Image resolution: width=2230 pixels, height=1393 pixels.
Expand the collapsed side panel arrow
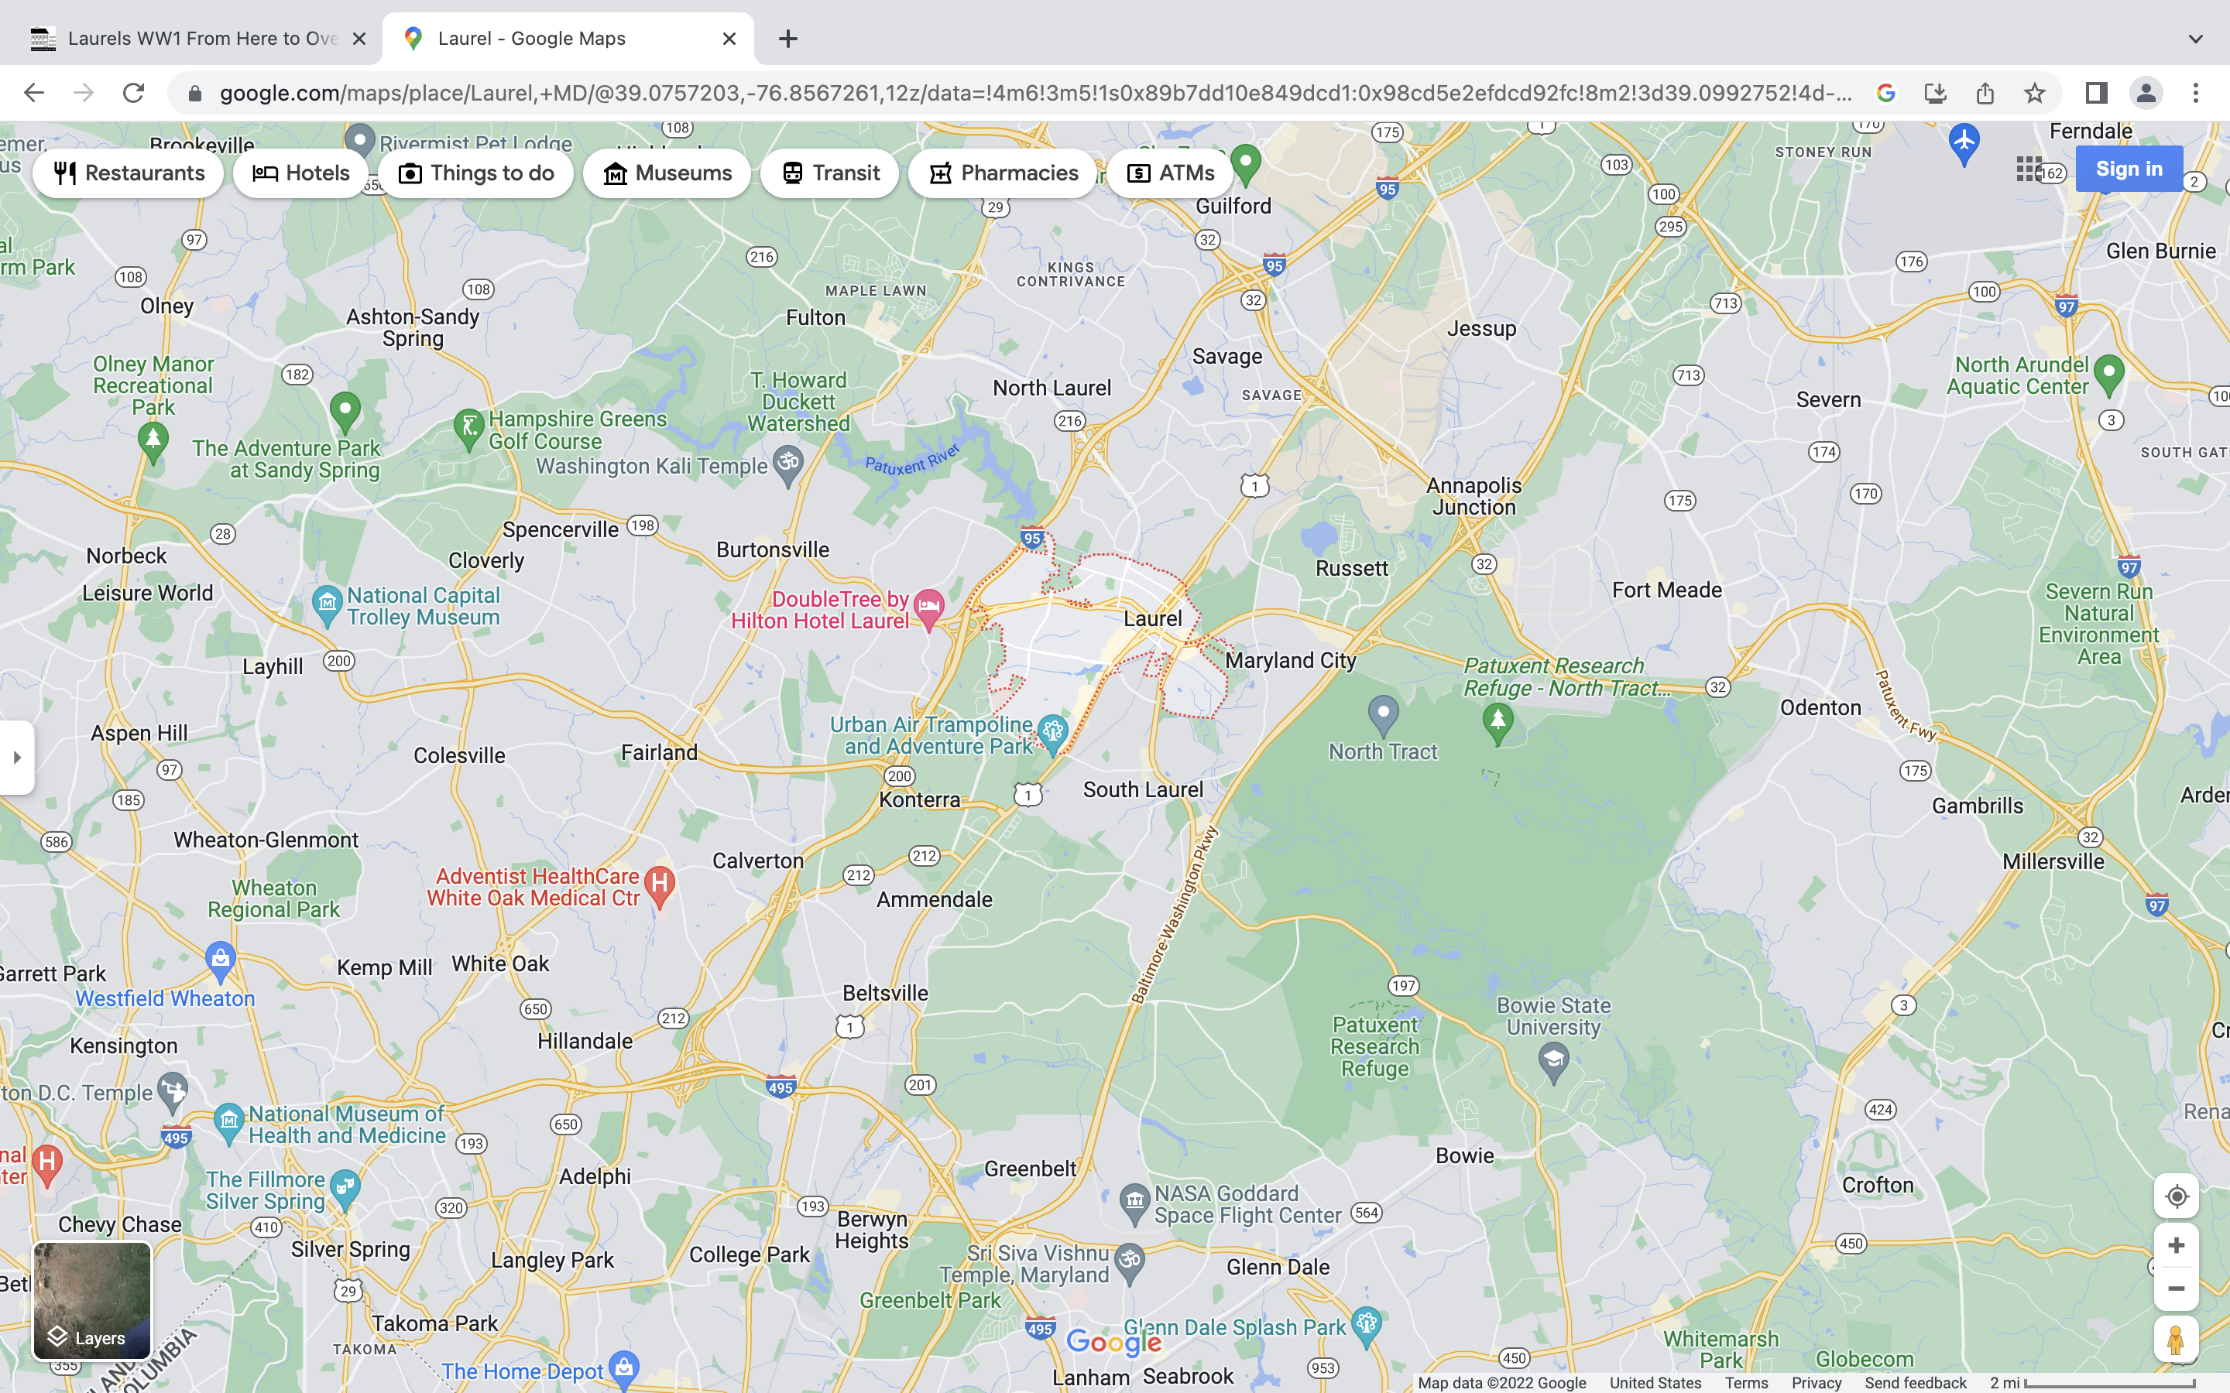pos(16,758)
